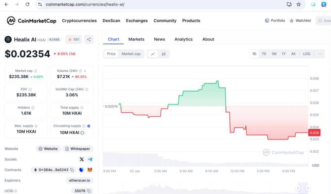
Task: Open the Cryptocurrencies menu
Action: pos(79,21)
